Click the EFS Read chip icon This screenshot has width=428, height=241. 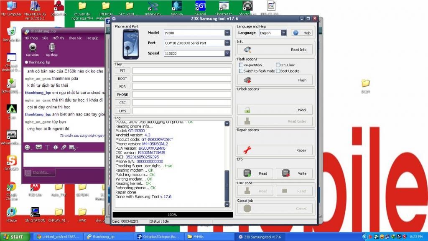coord(247,173)
